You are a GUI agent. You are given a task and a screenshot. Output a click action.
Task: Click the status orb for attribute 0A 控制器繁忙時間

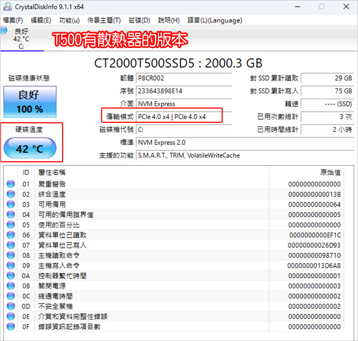[11, 276]
